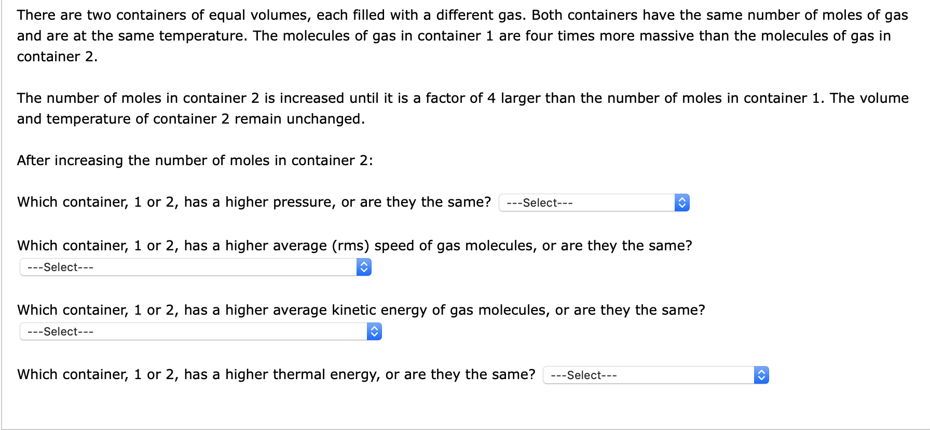Click the up arrow of the rms speed selector
This screenshot has height=430, width=930.
pos(364,264)
